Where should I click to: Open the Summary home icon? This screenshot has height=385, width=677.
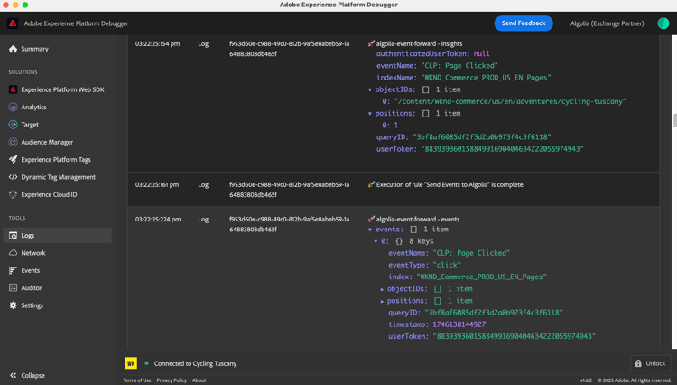(x=13, y=49)
